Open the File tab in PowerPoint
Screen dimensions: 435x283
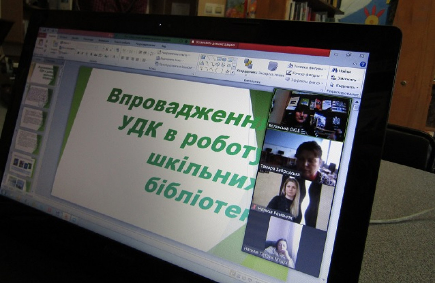point(42,35)
